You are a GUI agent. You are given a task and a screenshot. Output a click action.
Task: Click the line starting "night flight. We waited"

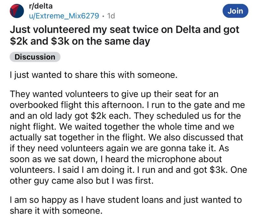pyautogui.click(x=122, y=127)
